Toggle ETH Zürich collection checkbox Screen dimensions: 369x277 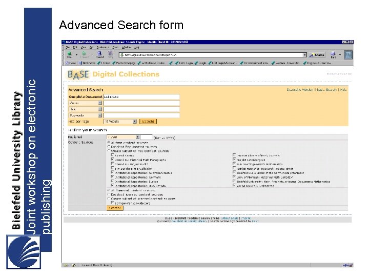click(112, 168)
